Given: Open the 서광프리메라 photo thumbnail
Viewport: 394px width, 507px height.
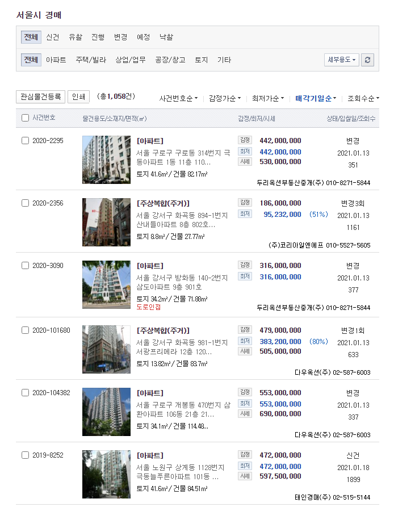Looking at the screenshot, I should point(106,349).
